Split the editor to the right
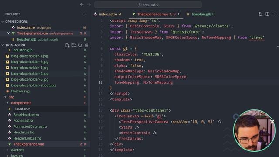Screen dimensions: 279x157 click(x=267, y=14)
